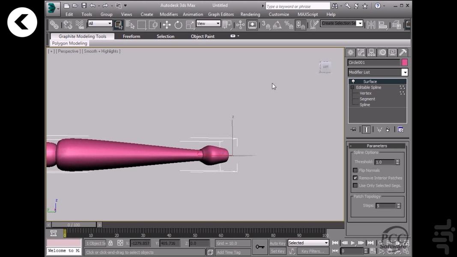Switch to the Utilities hammer panel

(x=403, y=52)
